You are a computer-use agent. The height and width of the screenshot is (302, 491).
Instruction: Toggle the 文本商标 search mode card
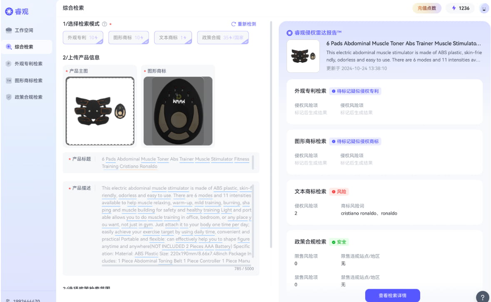173,37
